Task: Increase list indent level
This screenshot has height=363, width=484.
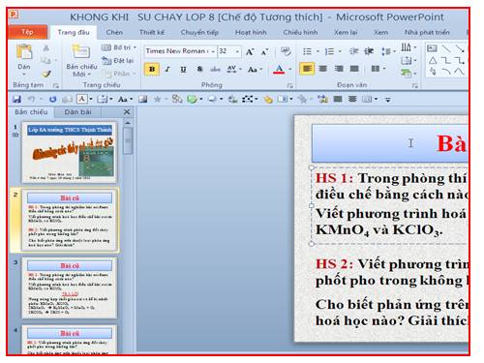Action: pyautogui.click(x=369, y=51)
